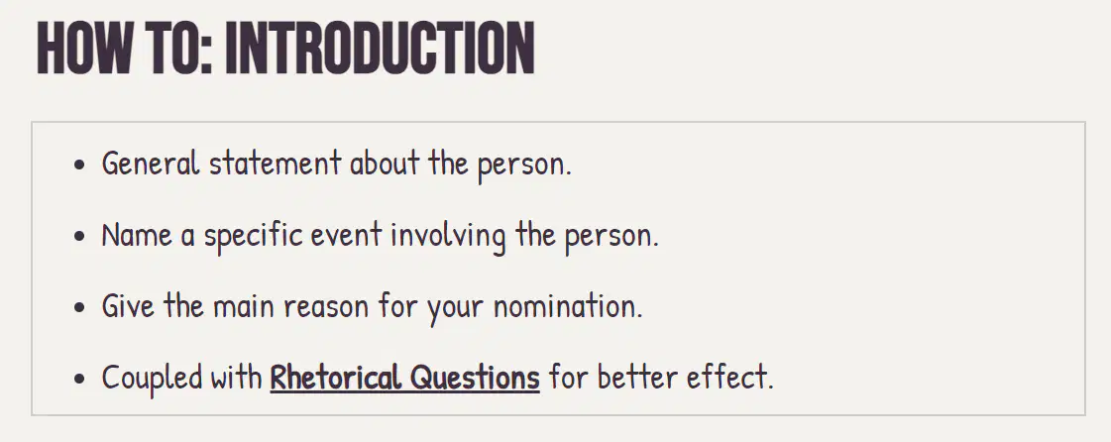The height and width of the screenshot is (442, 1111).
Task: Click the word involving in second bullet
Action: pyautogui.click(x=448, y=235)
